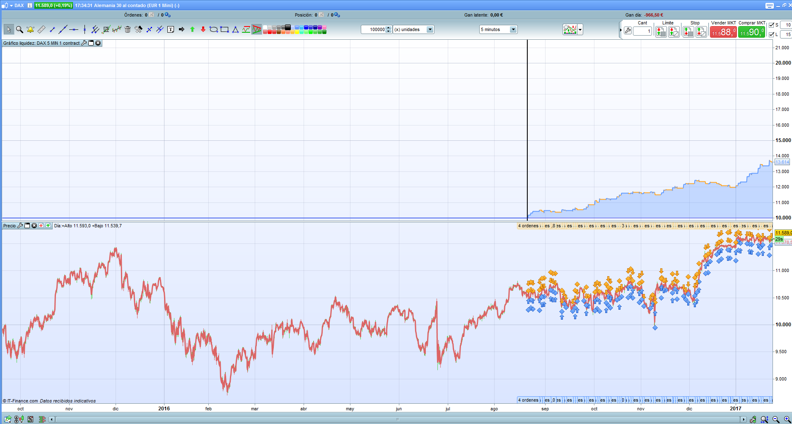Click the 'Gan día: -966,50 €' text

[x=644, y=15]
